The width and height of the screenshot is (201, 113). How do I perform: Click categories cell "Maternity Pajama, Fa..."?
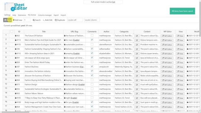click(x=124, y=67)
